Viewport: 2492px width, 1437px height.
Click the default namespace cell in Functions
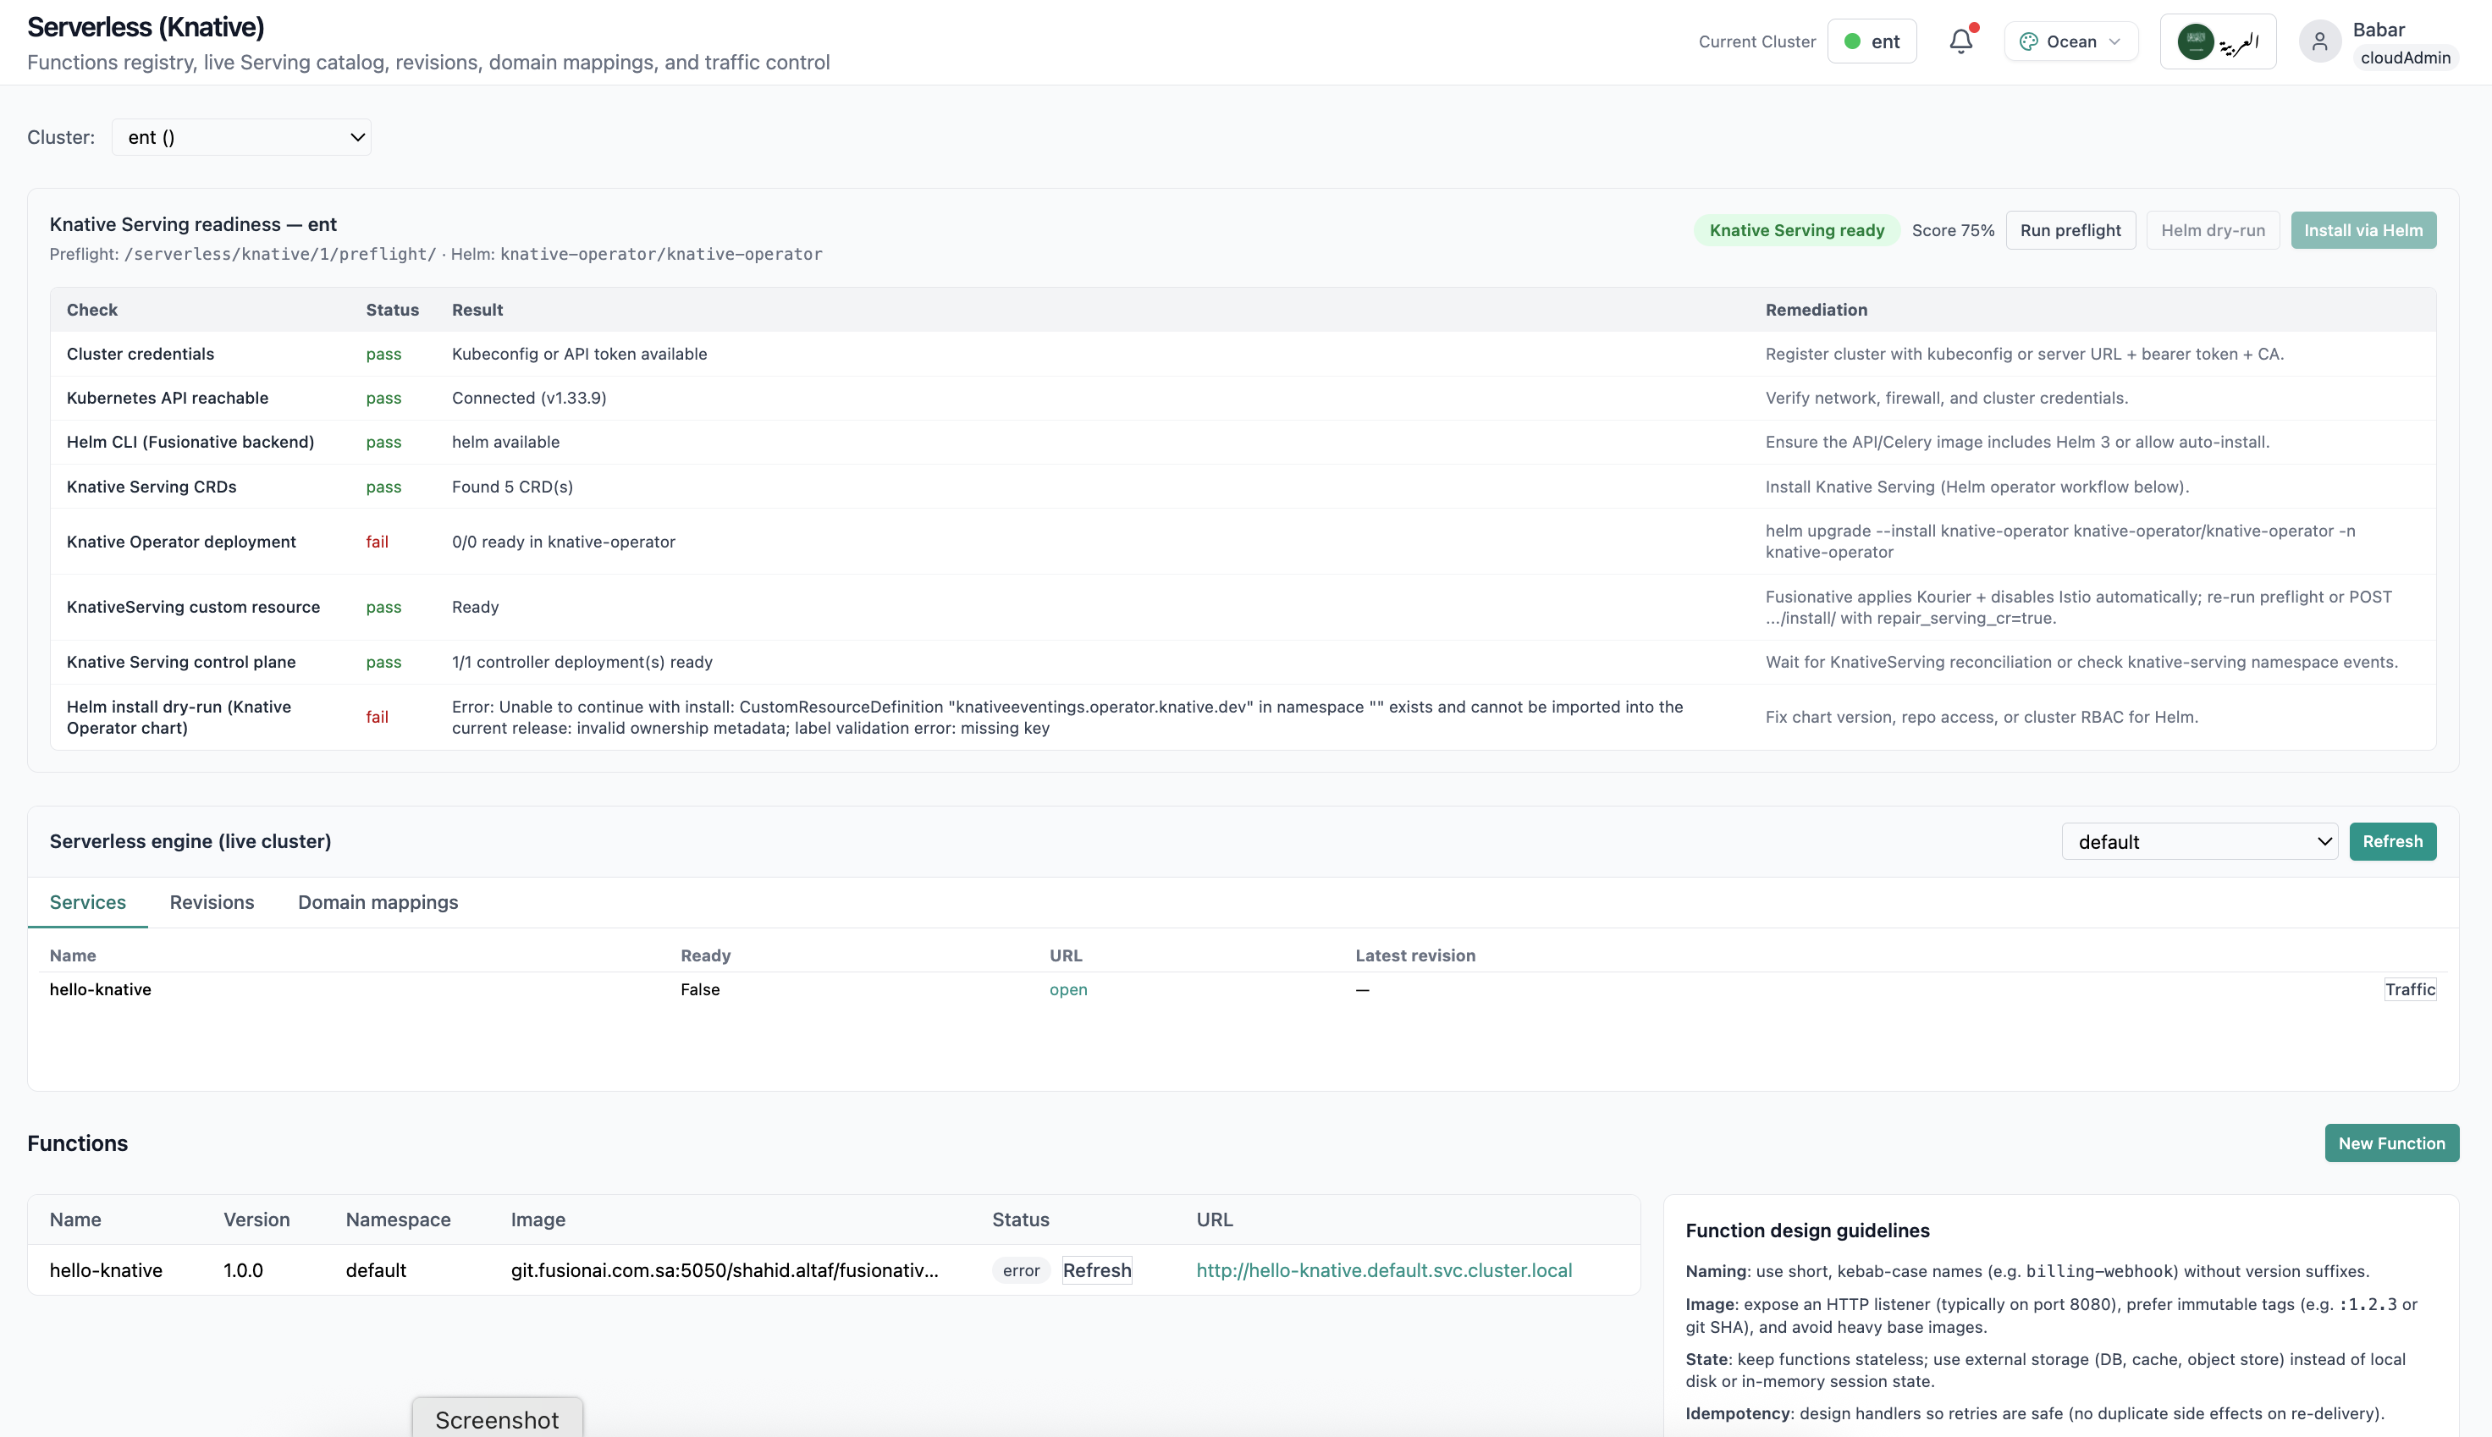[x=376, y=1270]
